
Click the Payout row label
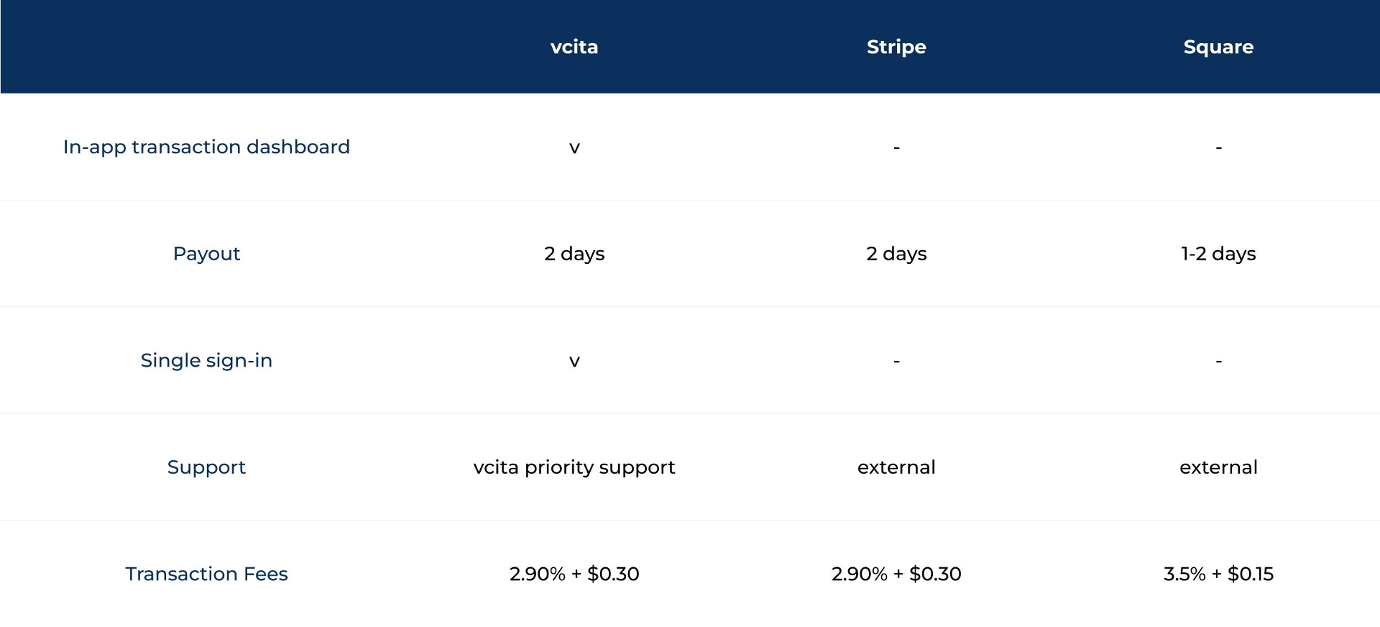coord(206,254)
